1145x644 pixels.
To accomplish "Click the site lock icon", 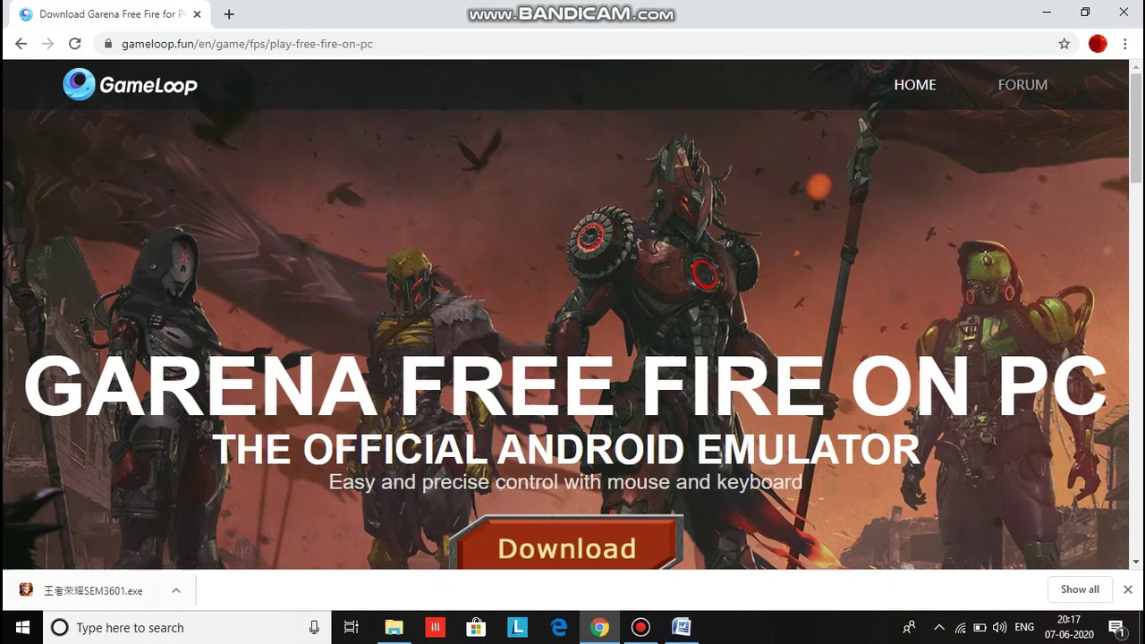I will click(x=108, y=44).
